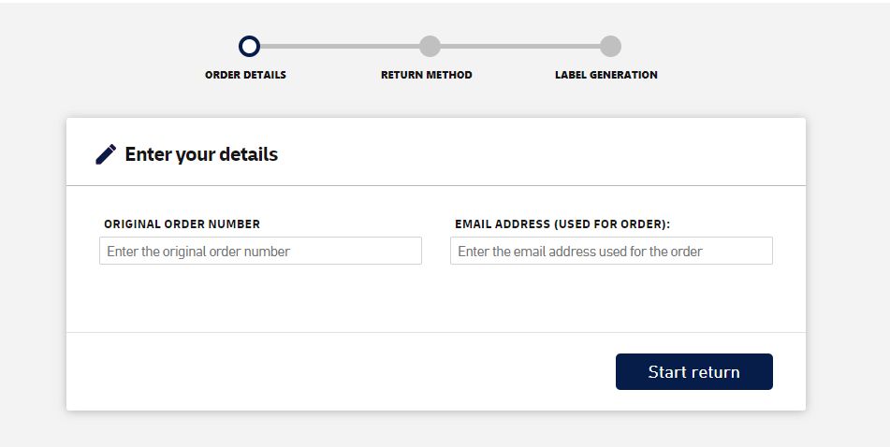Click the divider line above Start return
890x447 pixels.
tap(435, 332)
